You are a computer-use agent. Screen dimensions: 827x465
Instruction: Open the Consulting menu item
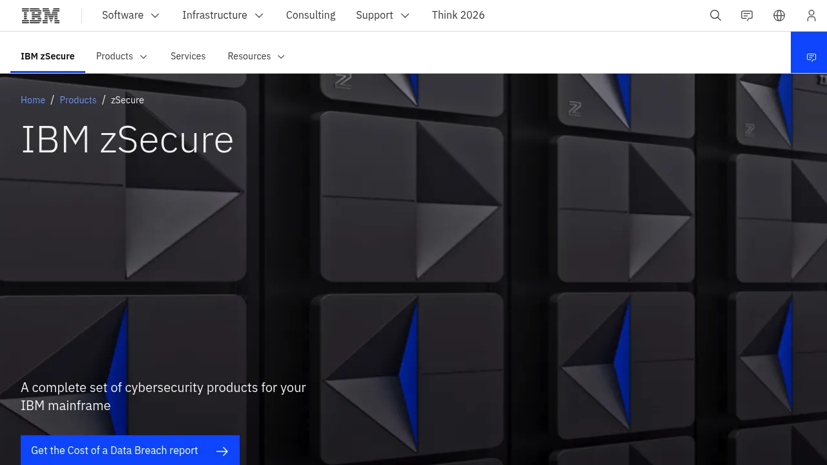tap(311, 15)
